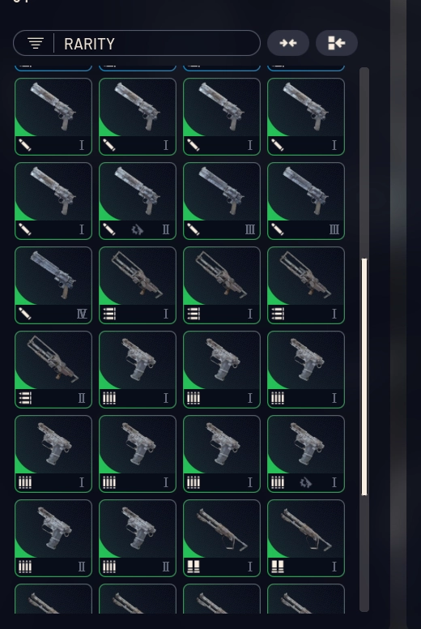Screen dimensions: 421x629
Task: Click the scrollbar track below the thumb
Action: click(x=364, y=554)
